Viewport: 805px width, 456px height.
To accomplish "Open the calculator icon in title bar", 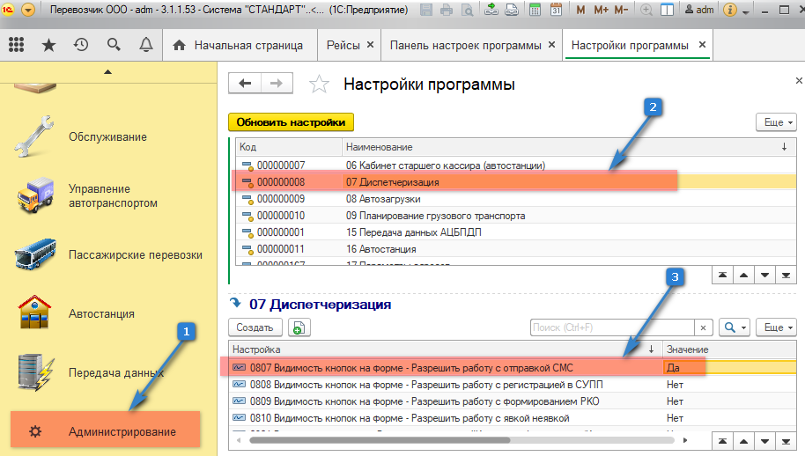I will 534,11.
